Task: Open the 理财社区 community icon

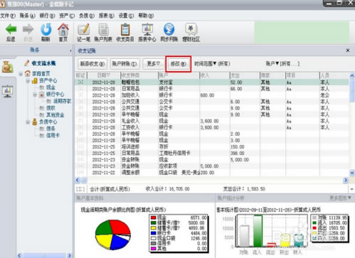Action: tap(191, 29)
